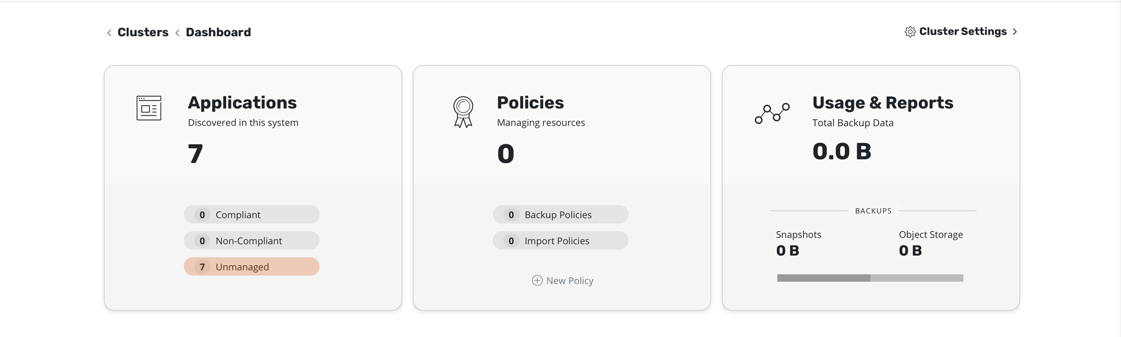View Backup Policies list
Viewport: 1121px width, 337px height.
(560, 215)
